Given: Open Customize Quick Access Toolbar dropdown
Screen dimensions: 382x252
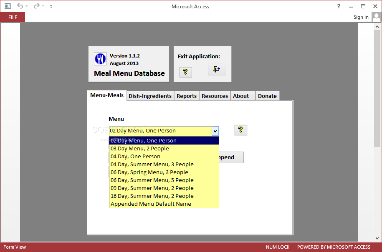Looking at the screenshot, I should (51, 7).
